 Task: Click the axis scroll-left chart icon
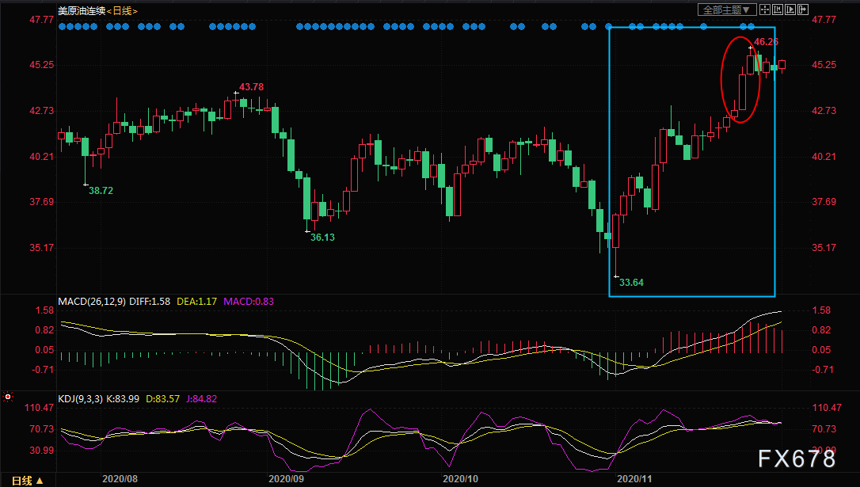(x=777, y=10)
